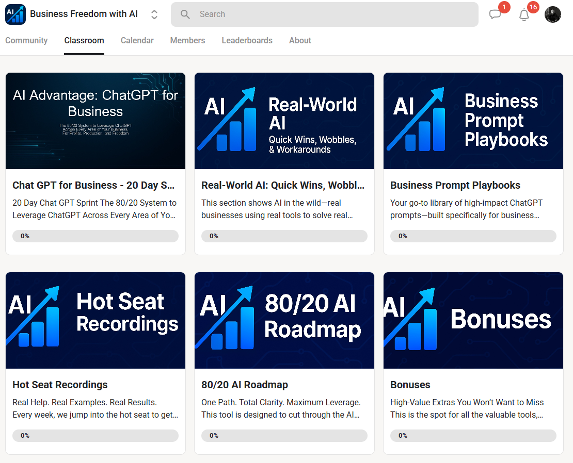Click 'High-Value Extras You Won't Want to Miss'

pos(467,403)
